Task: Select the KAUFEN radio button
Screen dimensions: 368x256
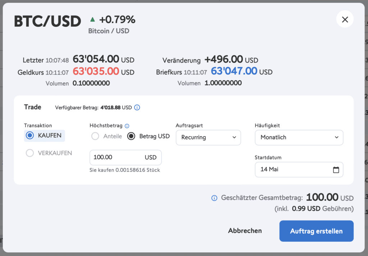Action: (29, 136)
